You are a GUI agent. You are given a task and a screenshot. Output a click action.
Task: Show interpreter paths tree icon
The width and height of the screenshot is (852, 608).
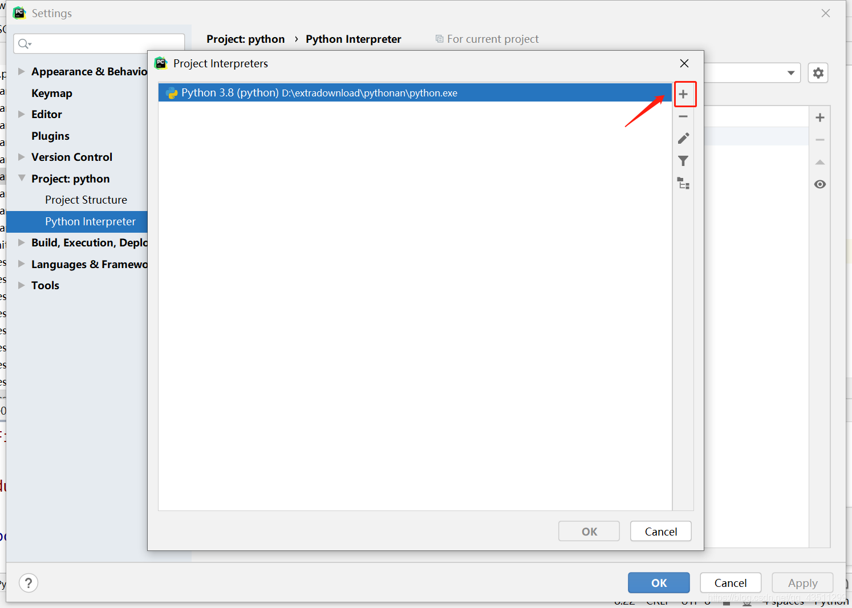pyautogui.click(x=683, y=183)
